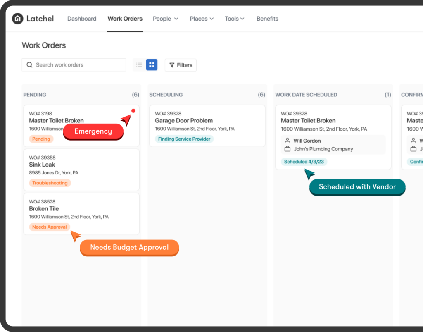Screen dimensions: 423x332
Task: Click the magnifying glass search icon
Action: point(29,65)
